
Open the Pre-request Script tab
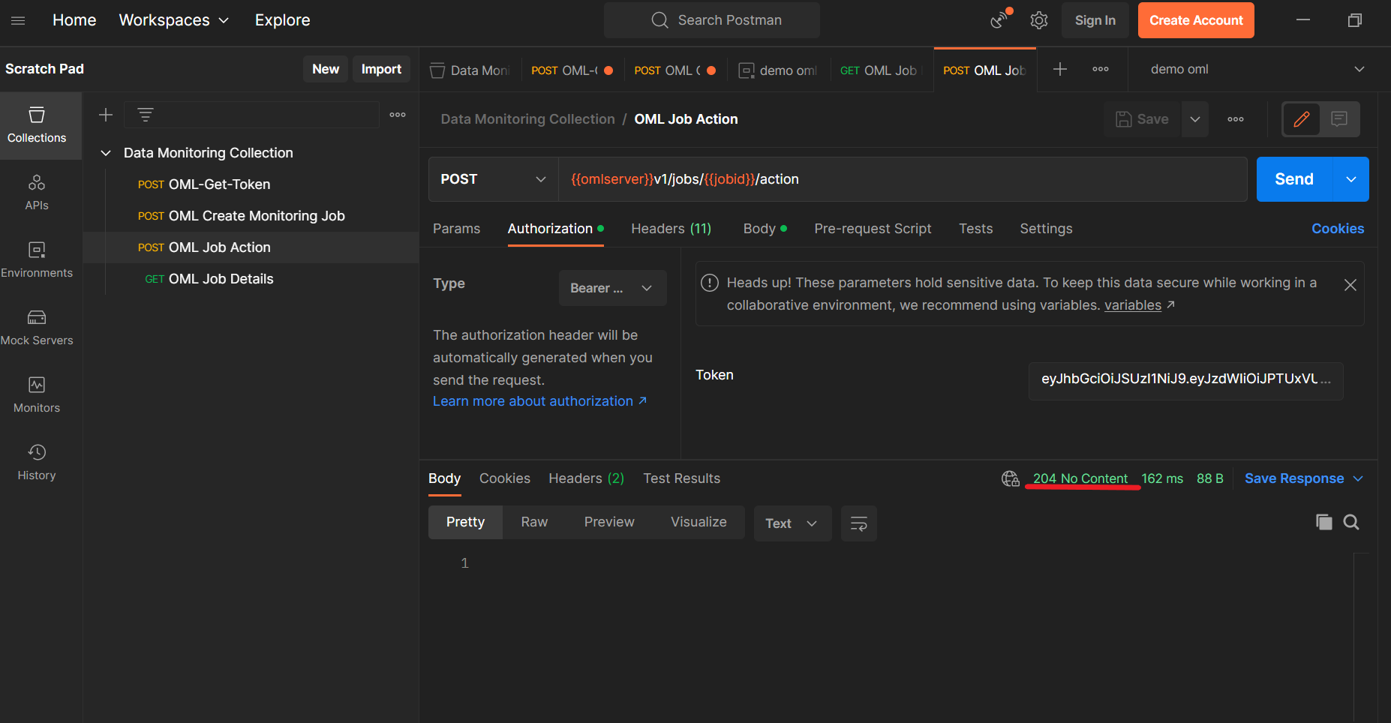pyautogui.click(x=873, y=229)
